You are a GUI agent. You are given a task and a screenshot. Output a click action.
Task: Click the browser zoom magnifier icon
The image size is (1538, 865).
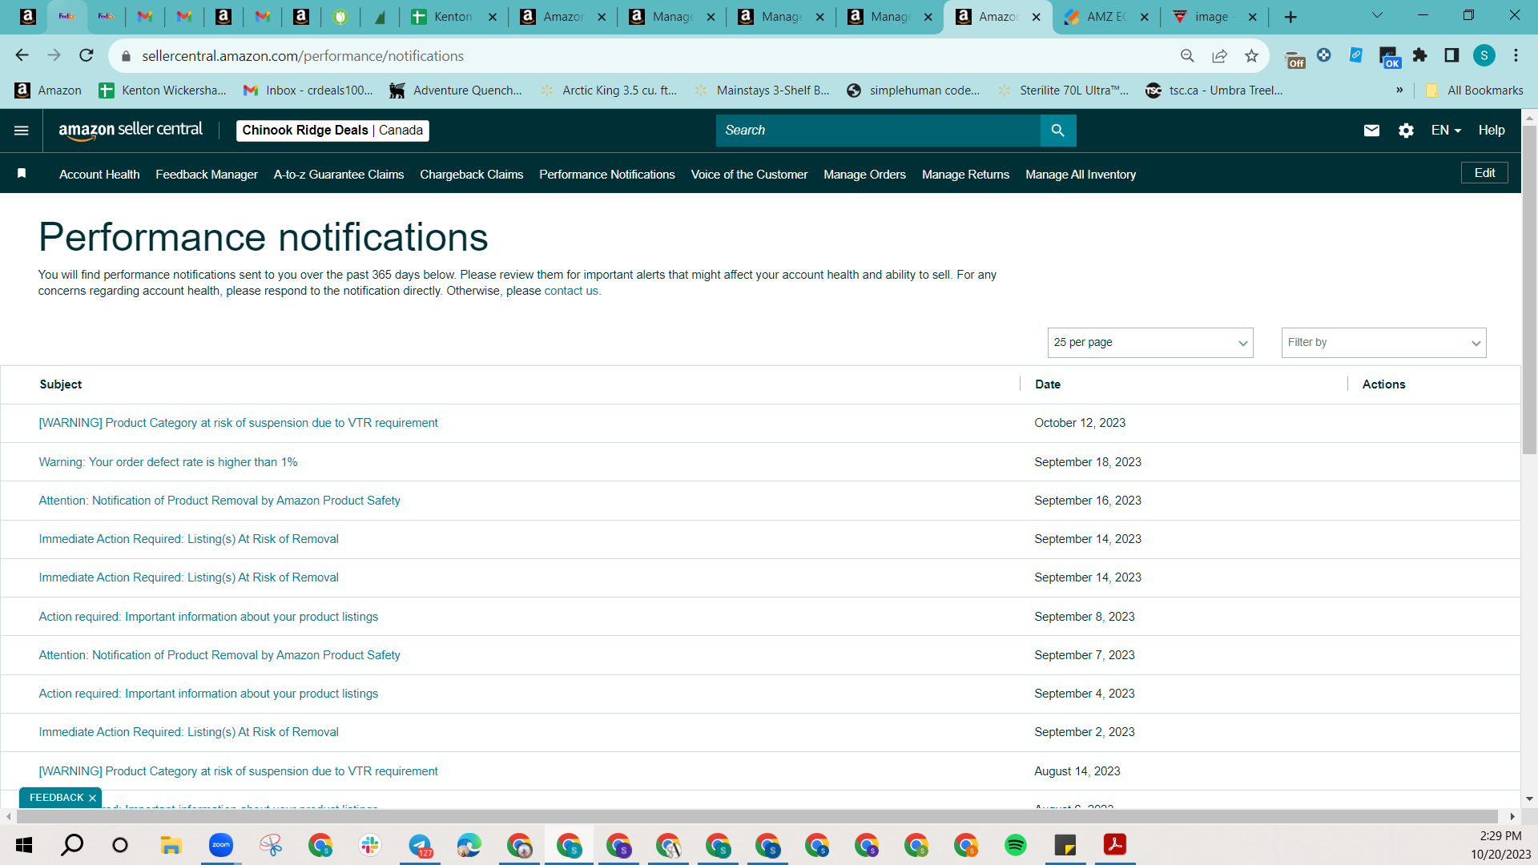pyautogui.click(x=1187, y=55)
